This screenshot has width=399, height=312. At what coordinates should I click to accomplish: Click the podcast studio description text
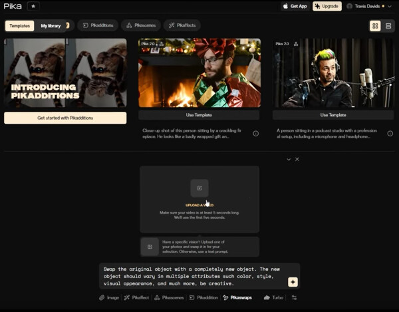327,133
